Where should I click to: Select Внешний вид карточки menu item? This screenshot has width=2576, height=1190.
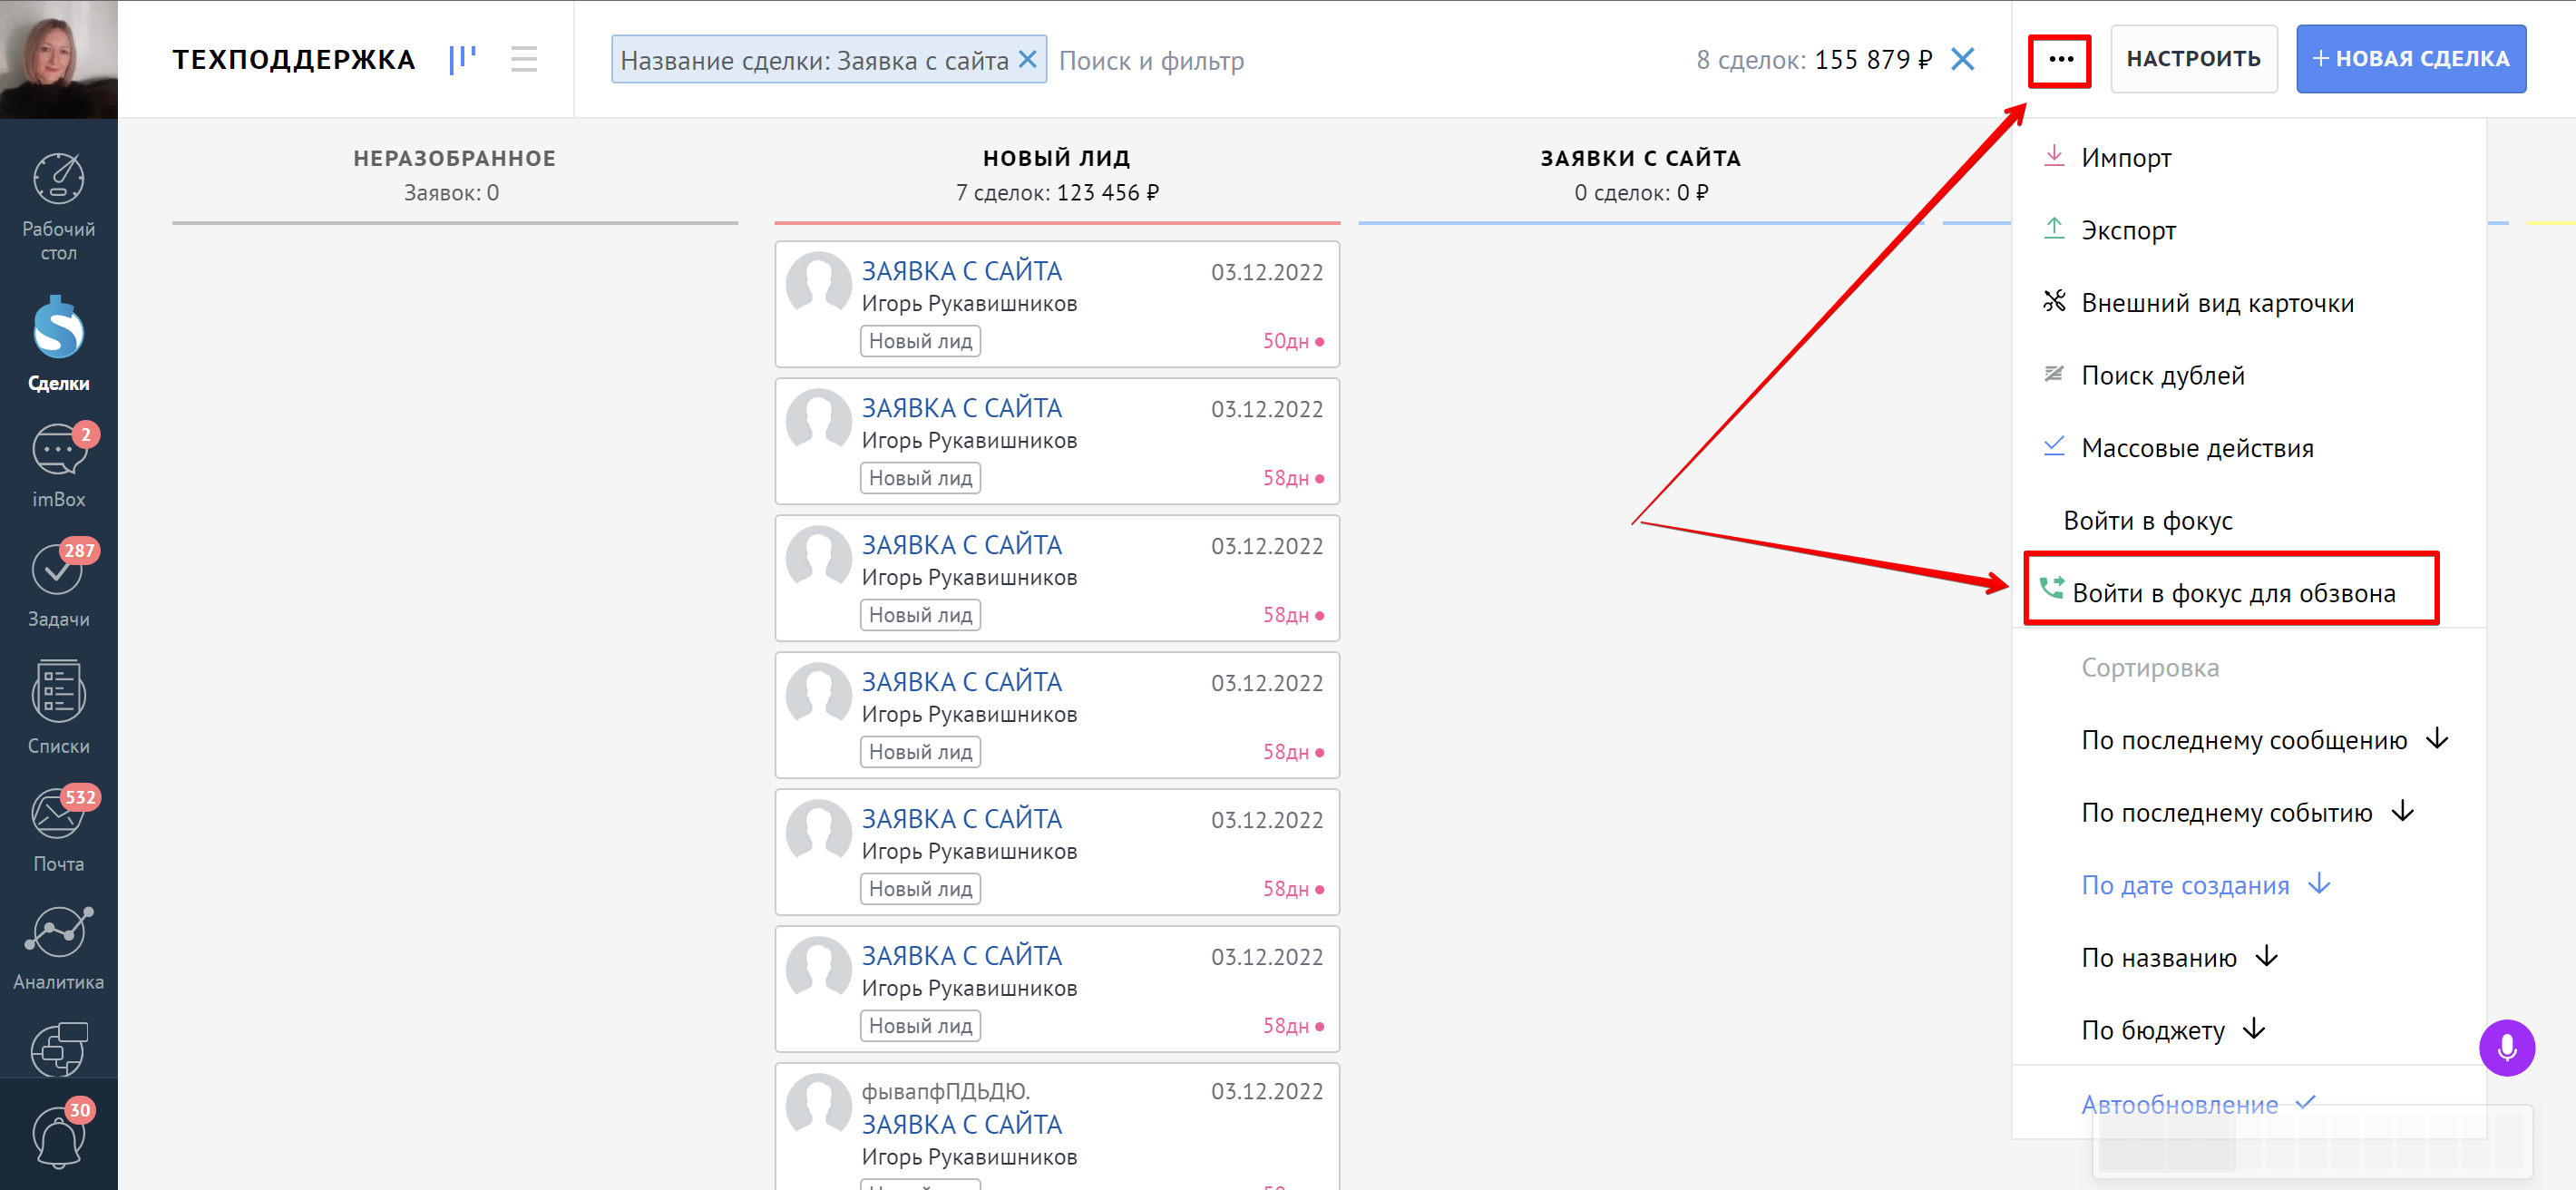click(x=2248, y=303)
